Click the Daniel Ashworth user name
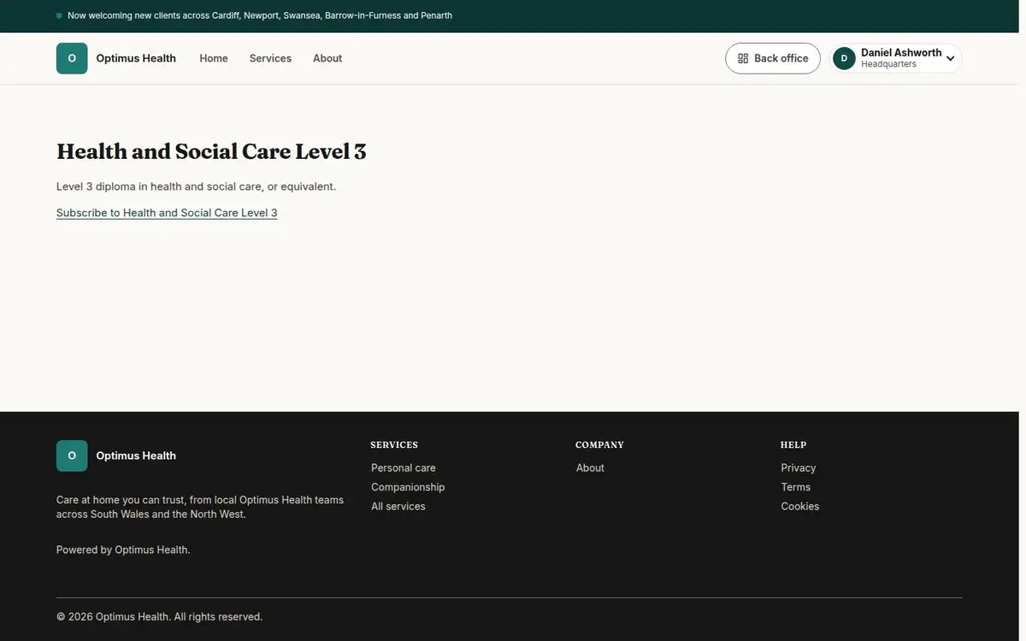Screen dimensions: 1026x641 point(901,52)
